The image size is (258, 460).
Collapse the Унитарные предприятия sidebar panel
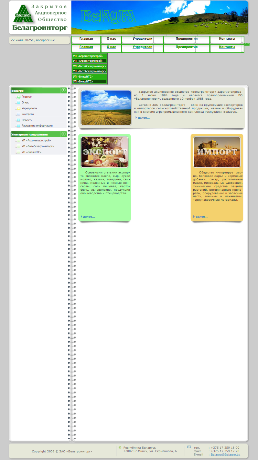tap(64, 134)
